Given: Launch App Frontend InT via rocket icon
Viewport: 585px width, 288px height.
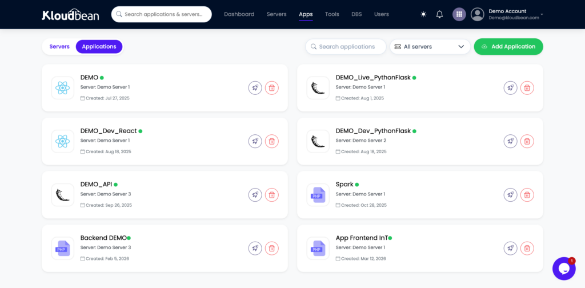Looking at the screenshot, I should (x=510, y=248).
